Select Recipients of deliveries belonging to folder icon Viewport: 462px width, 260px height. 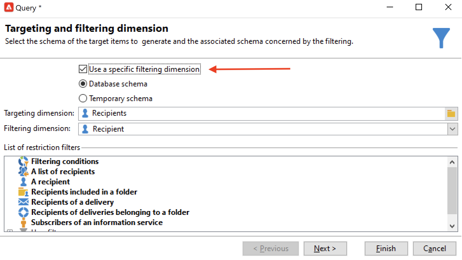click(24, 212)
